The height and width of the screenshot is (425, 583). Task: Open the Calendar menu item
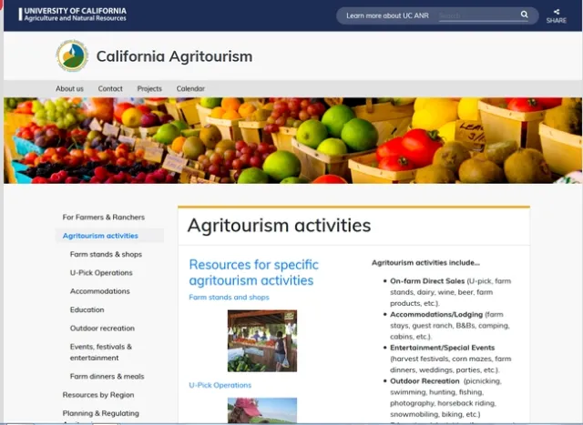tap(190, 88)
